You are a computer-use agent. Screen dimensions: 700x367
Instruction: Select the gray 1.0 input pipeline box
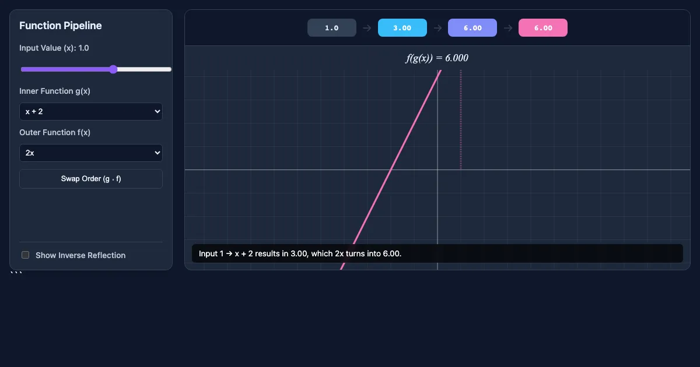(332, 28)
